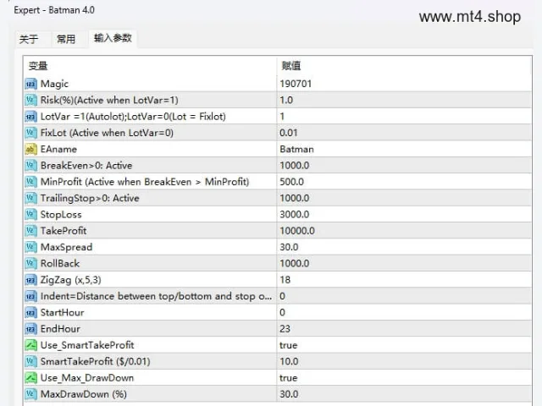The height and width of the screenshot is (406, 542).
Task: Click 'MaxDrawDown (%)' variable name
Action: click(x=83, y=394)
